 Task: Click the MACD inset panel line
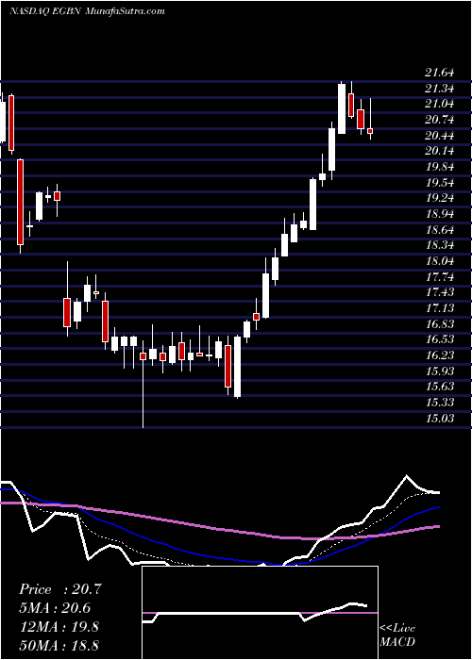(254, 613)
